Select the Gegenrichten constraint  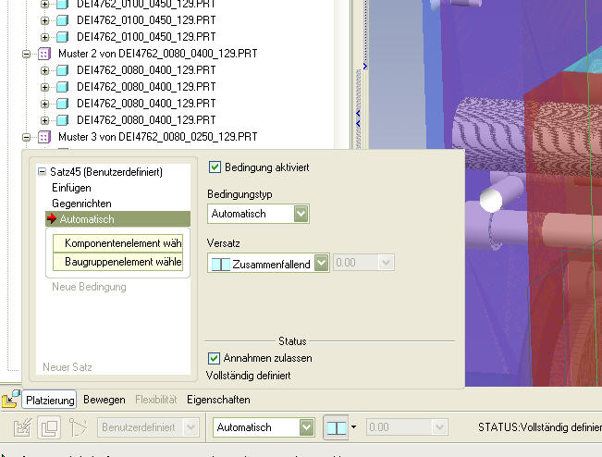pyautogui.click(x=81, y=204)
